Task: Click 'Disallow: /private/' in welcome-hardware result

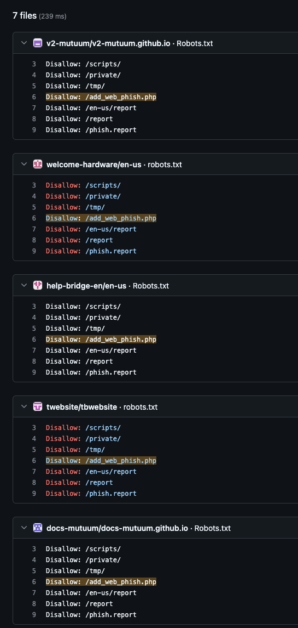Action: coord(83,196)
